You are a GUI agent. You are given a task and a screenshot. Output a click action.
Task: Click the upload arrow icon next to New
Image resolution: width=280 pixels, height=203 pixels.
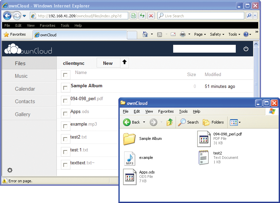[125, 62]
